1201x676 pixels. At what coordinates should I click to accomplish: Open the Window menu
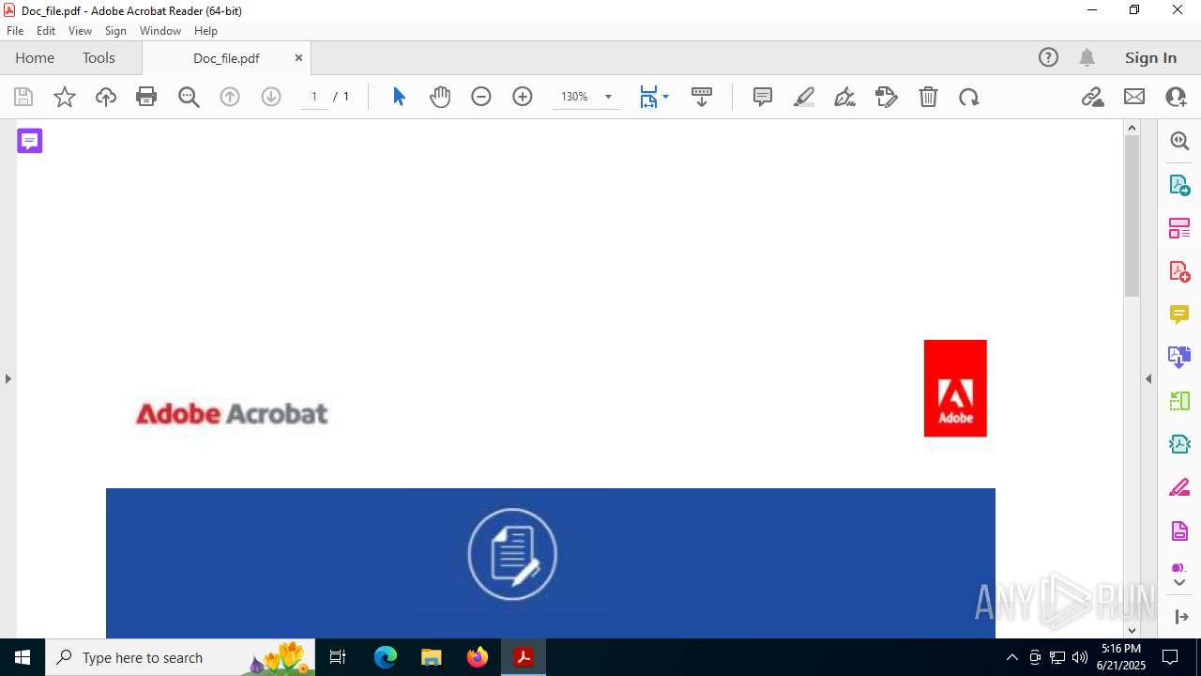tap(160, 31)
